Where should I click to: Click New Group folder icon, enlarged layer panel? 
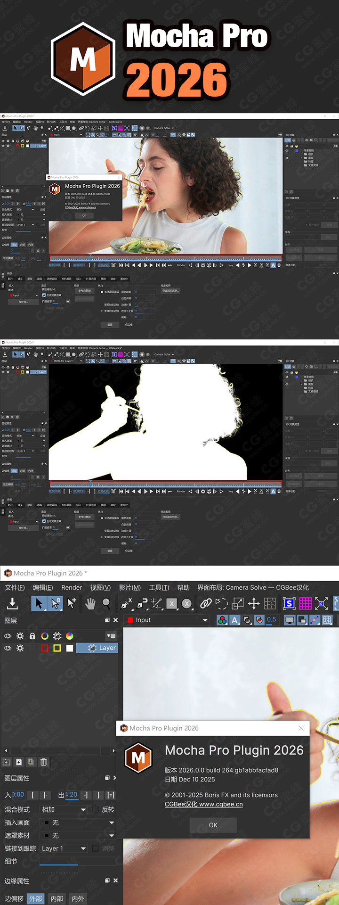coord(7,762)
